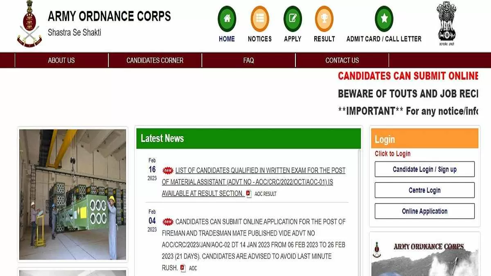
Task: Open the Online Application button
Action: (425, 211)
